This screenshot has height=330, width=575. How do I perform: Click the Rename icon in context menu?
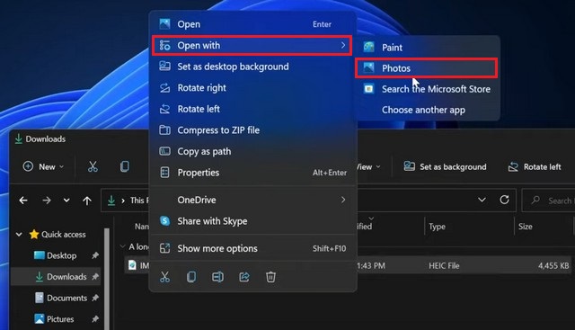pyautogui.click(x=217, y=277)
